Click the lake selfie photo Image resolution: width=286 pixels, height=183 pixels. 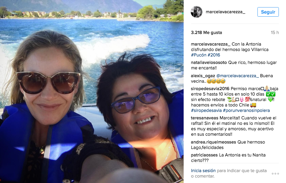pos(92,91)
